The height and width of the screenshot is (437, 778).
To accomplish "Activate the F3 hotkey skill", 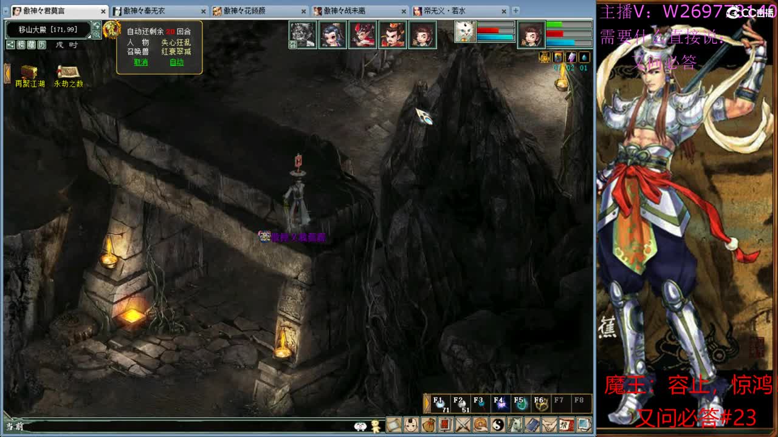I will point(480,404).
